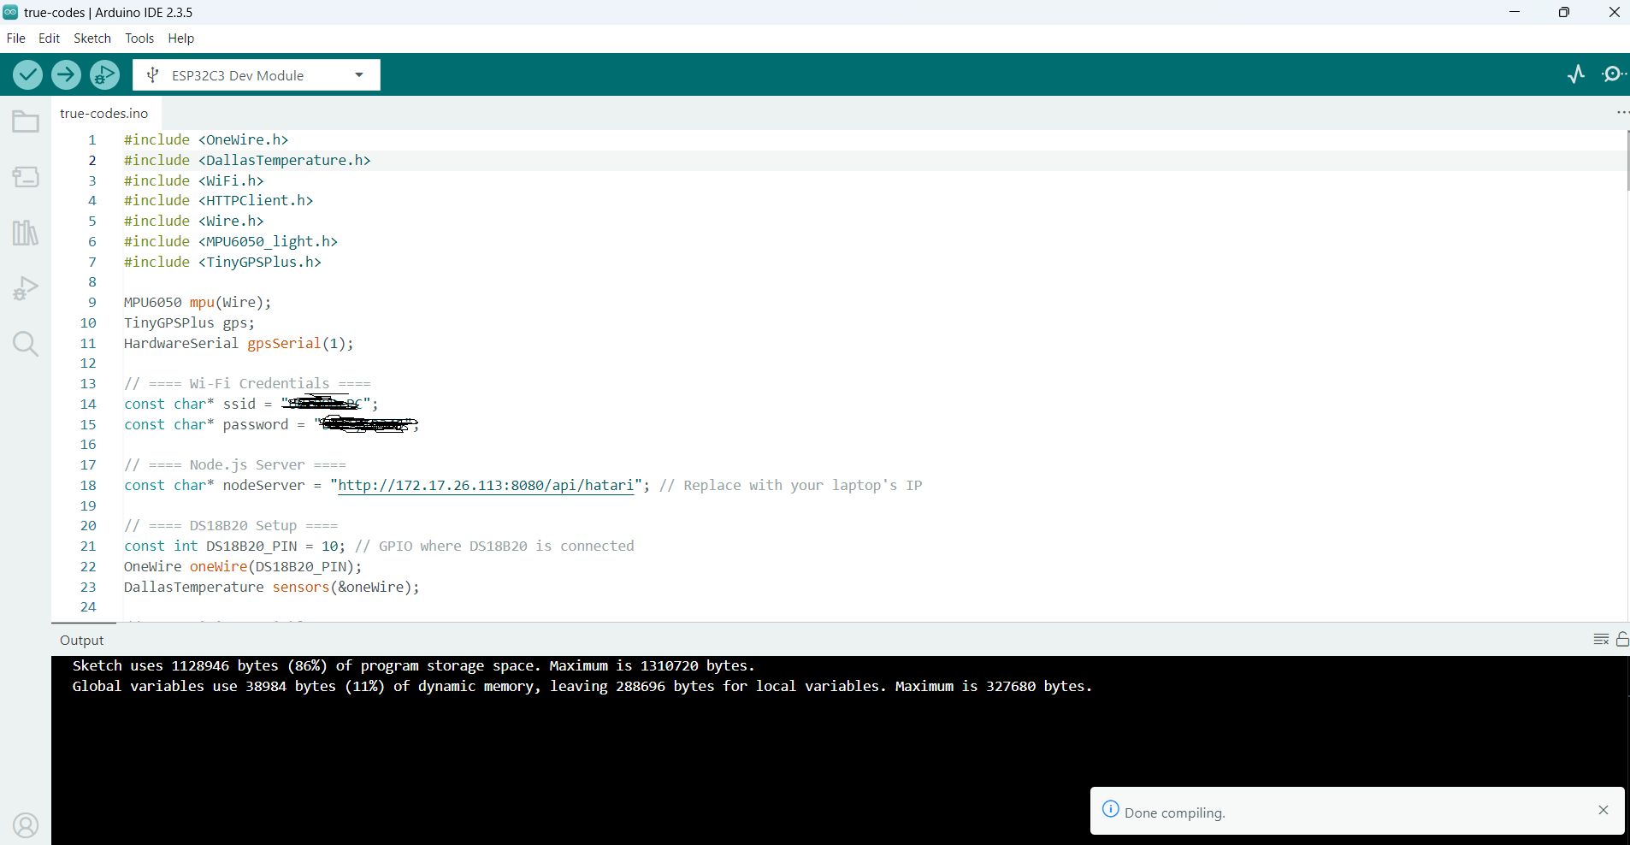Screen dimensions: 1630x845
Task: Minimize the Arduino IDE window
Action: (1515, 12)
